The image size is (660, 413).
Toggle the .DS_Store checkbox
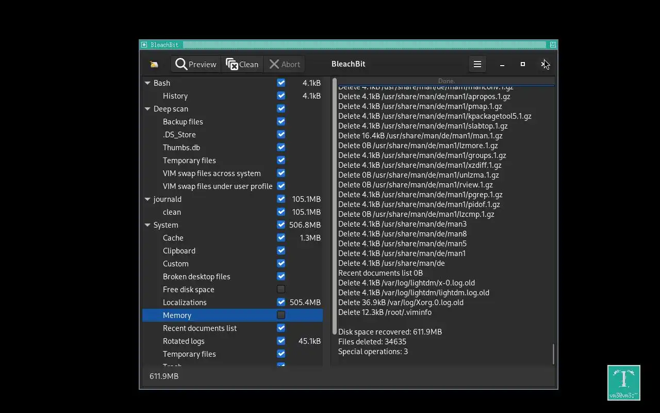(x=281, y=134)
